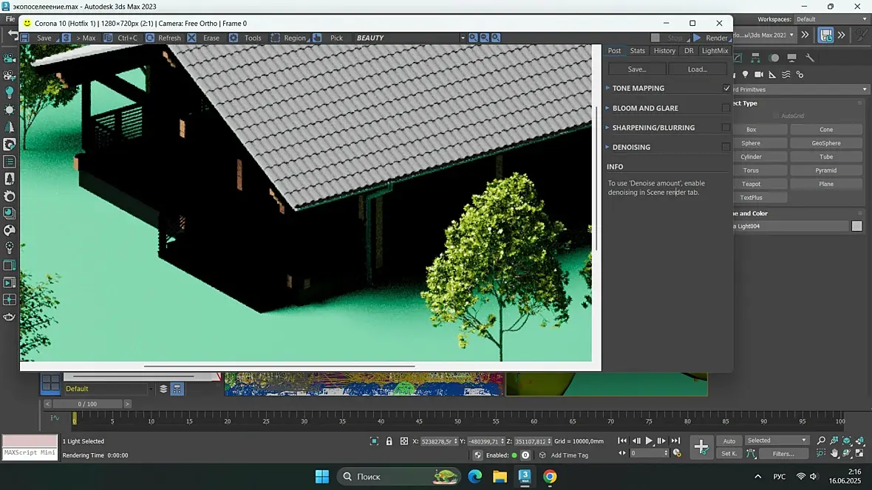Click the Erase icon in frame buffer
The width and height of the screenshot is (872, 490).
192,38
